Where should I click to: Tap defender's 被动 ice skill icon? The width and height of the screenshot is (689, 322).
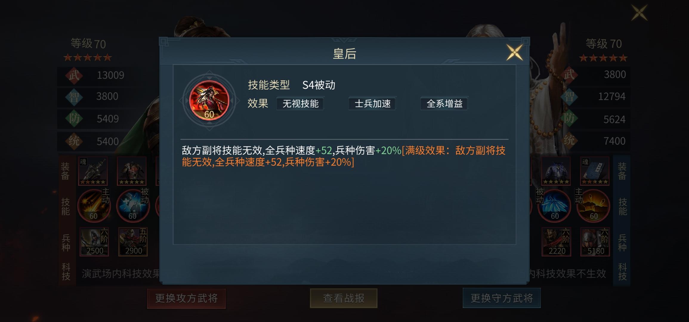tap(554, 206)
